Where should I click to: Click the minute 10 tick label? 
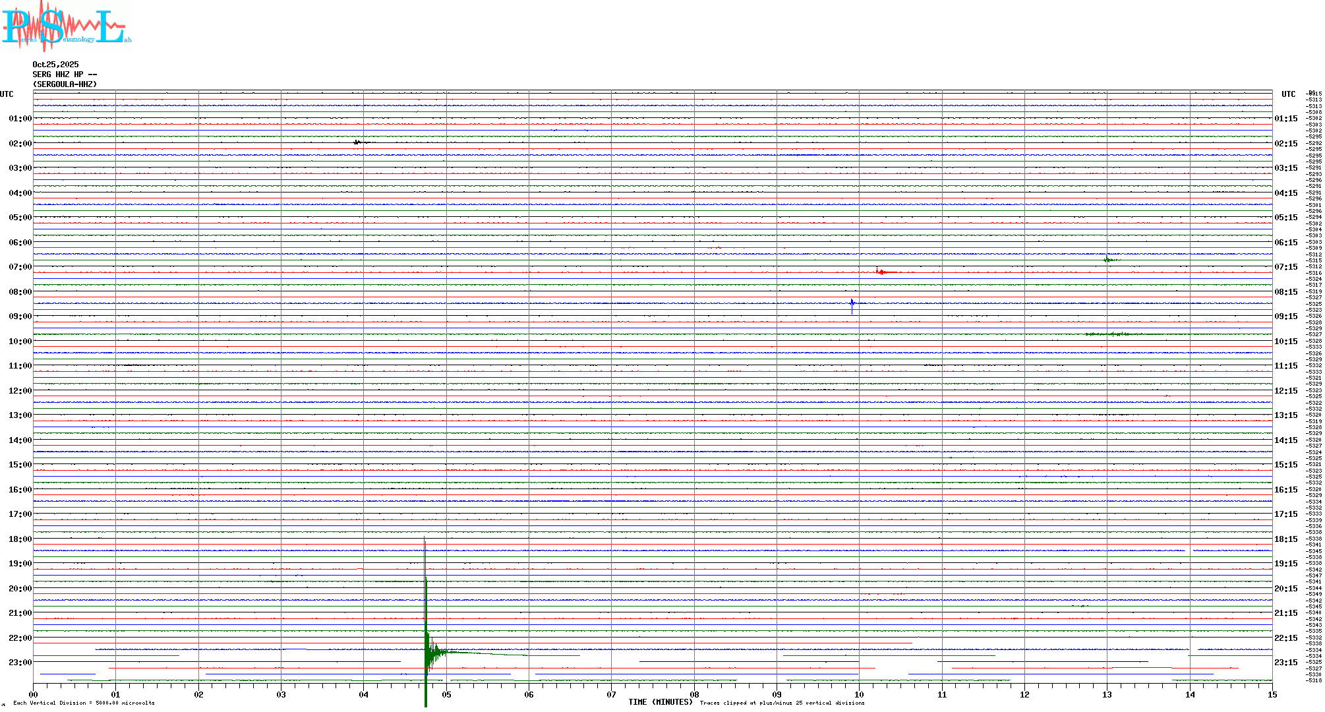pos(859,694)
